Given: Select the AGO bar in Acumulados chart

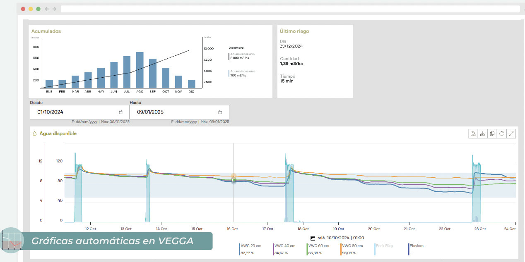Looking at the screenshot, I should pos(140,70).
